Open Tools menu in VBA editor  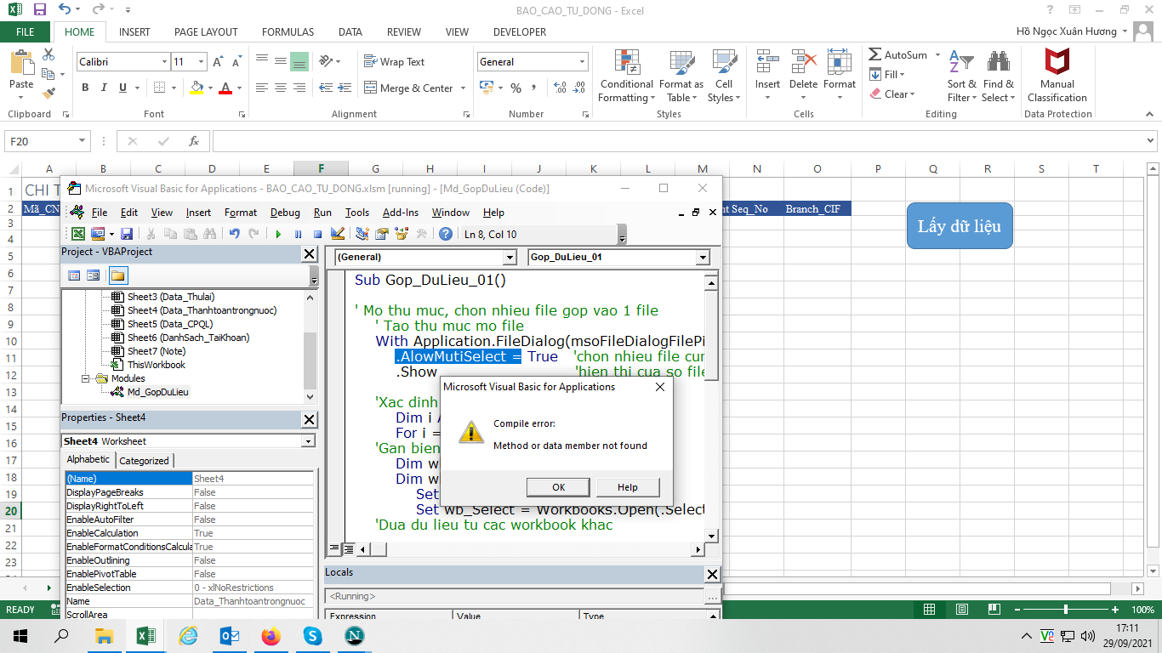point(357,213)
